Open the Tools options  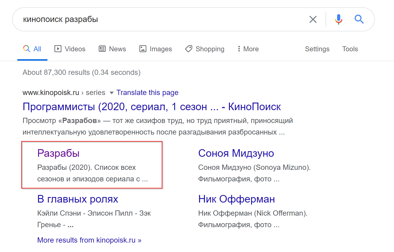350,49
